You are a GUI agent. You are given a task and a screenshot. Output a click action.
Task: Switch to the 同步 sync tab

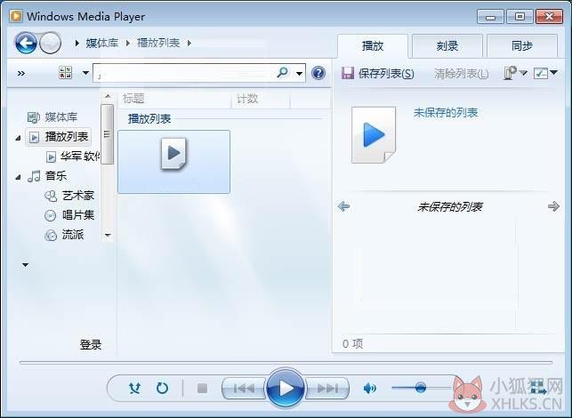522,46
